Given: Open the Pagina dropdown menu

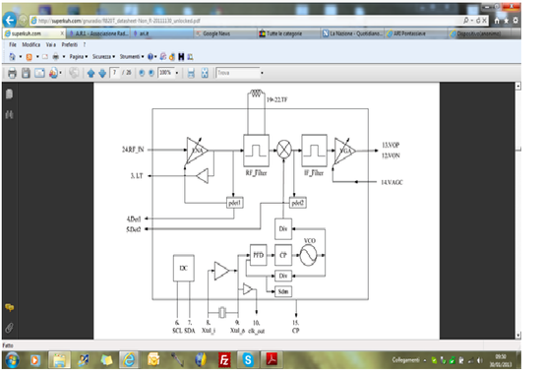Looking at the screenshot, I should [79, 56].
